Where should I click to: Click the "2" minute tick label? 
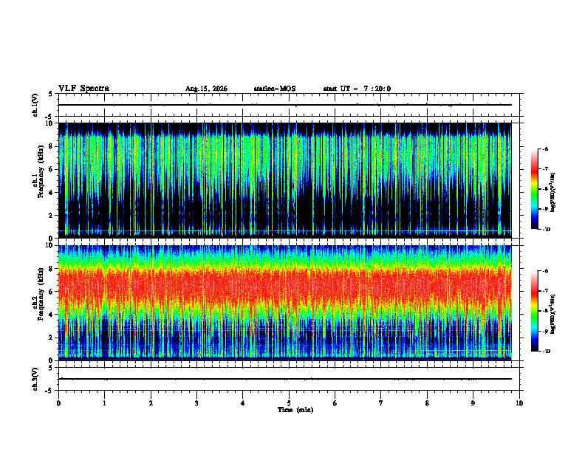[151, 403]
